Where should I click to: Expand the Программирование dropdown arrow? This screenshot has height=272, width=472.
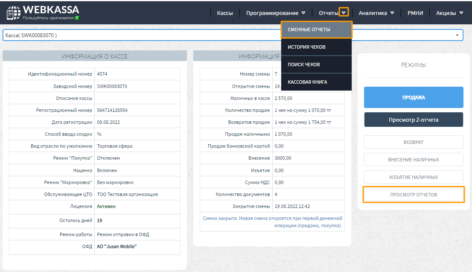303,13
